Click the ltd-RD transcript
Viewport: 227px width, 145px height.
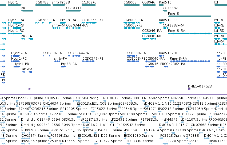(220, 33)
